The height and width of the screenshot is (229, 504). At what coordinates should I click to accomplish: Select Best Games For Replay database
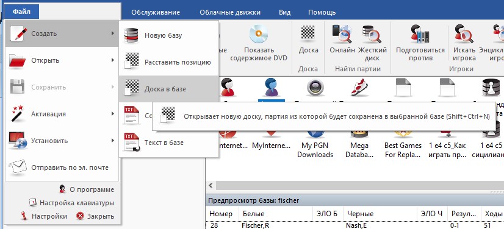[403, 150]
